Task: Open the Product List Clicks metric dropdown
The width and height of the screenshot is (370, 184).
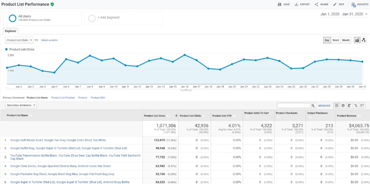Action: pyautogui.click(x=19, y=40)
